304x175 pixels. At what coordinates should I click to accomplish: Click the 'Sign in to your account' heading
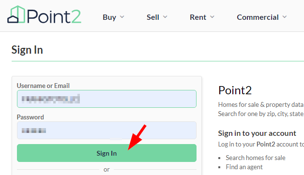tap(257, 133)
